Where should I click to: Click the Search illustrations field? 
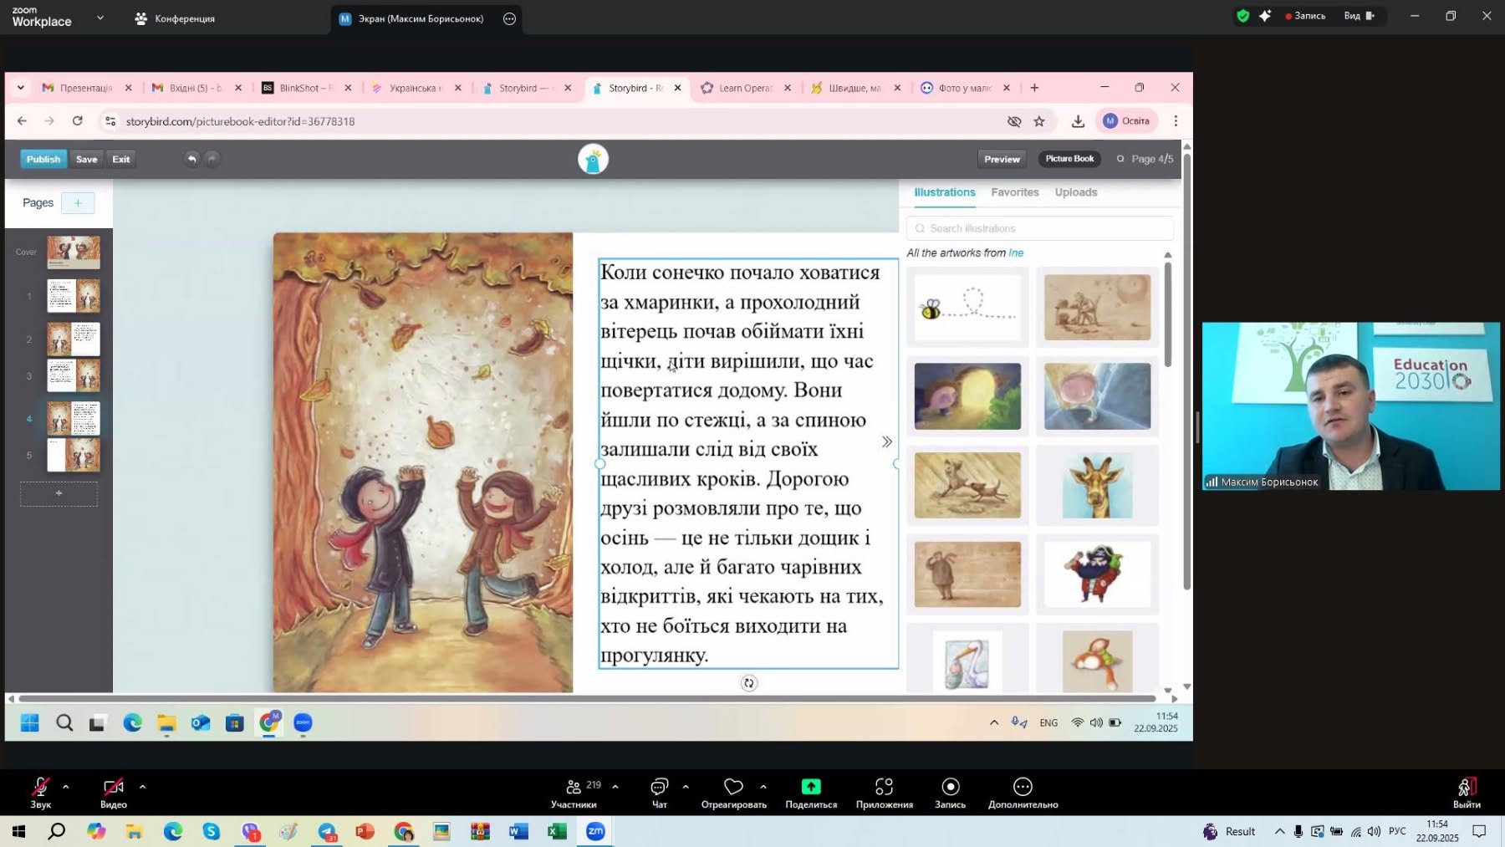(1040, 228)
